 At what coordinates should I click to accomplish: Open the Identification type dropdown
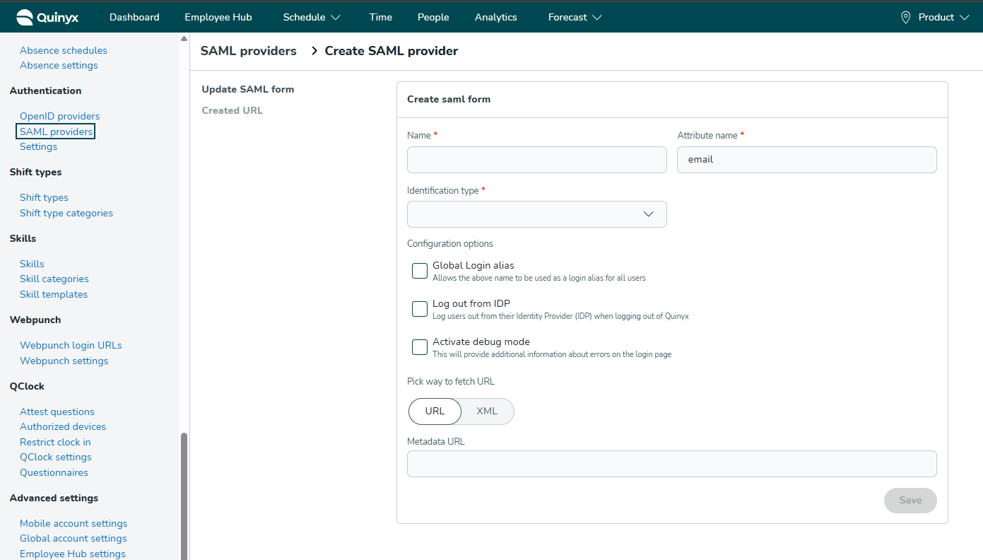pos(536,214)
